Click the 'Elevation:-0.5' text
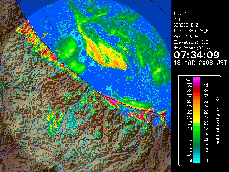This screenshot has height=172, width=229. point(191,42)
